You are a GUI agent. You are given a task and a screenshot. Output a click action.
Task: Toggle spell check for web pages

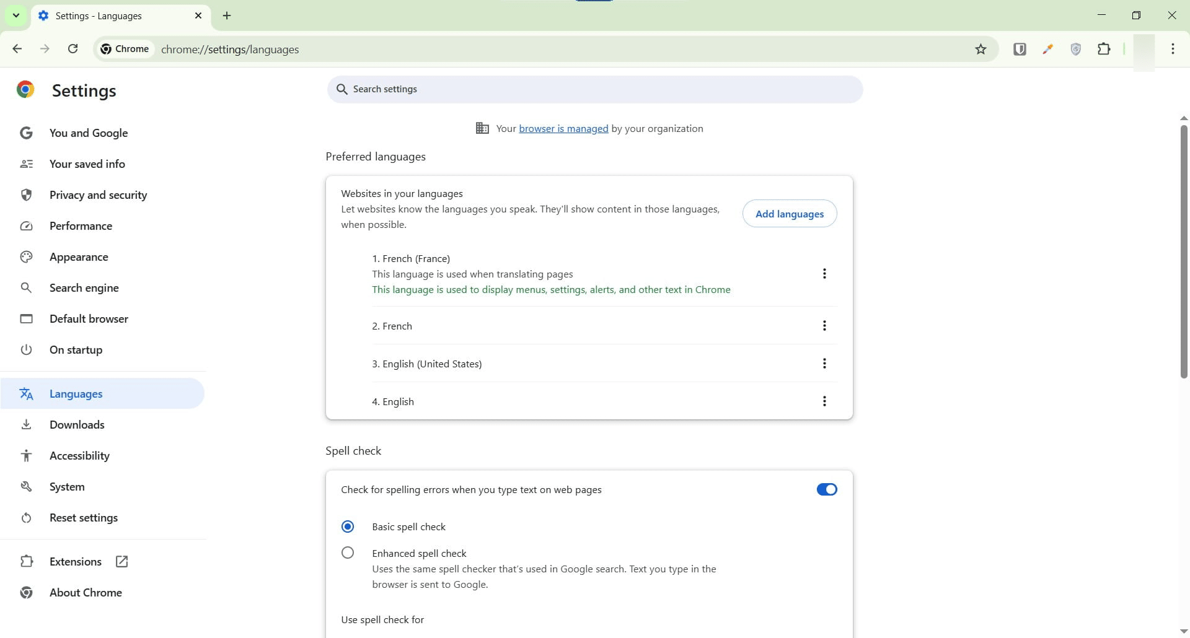click(826, 490)
